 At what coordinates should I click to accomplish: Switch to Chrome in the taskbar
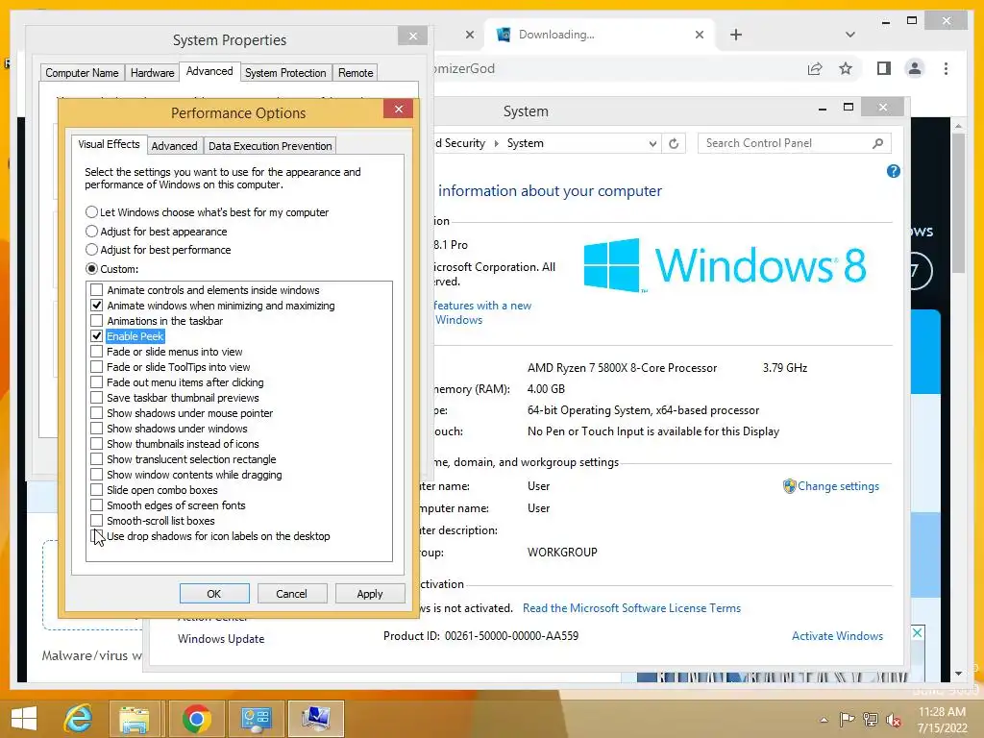(x=196, y=719)
